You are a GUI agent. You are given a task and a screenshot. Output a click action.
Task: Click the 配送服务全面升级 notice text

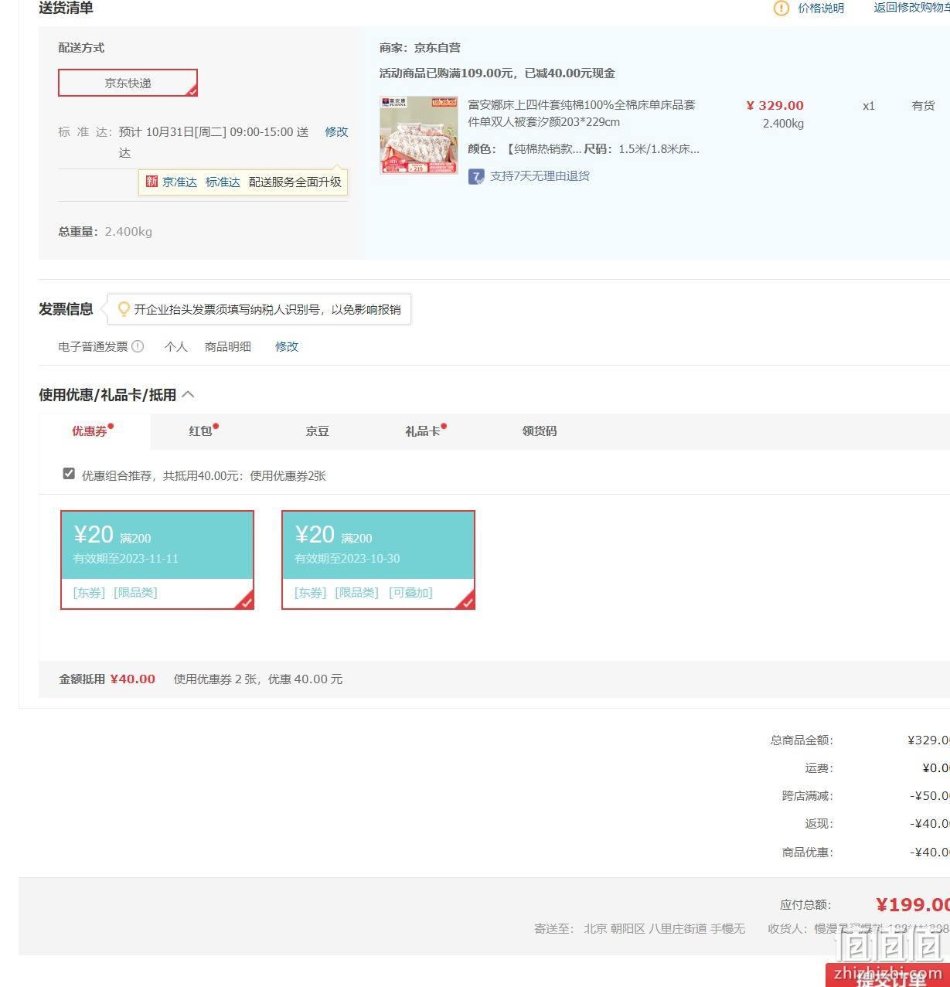(x=295, y=182)
